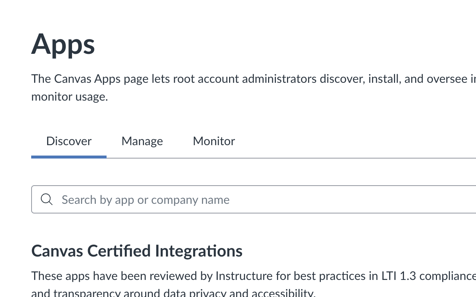Click the 'monitor usage' text line
Image resolution: width=476 pixels, height=297 pixels.
point(69,97)
